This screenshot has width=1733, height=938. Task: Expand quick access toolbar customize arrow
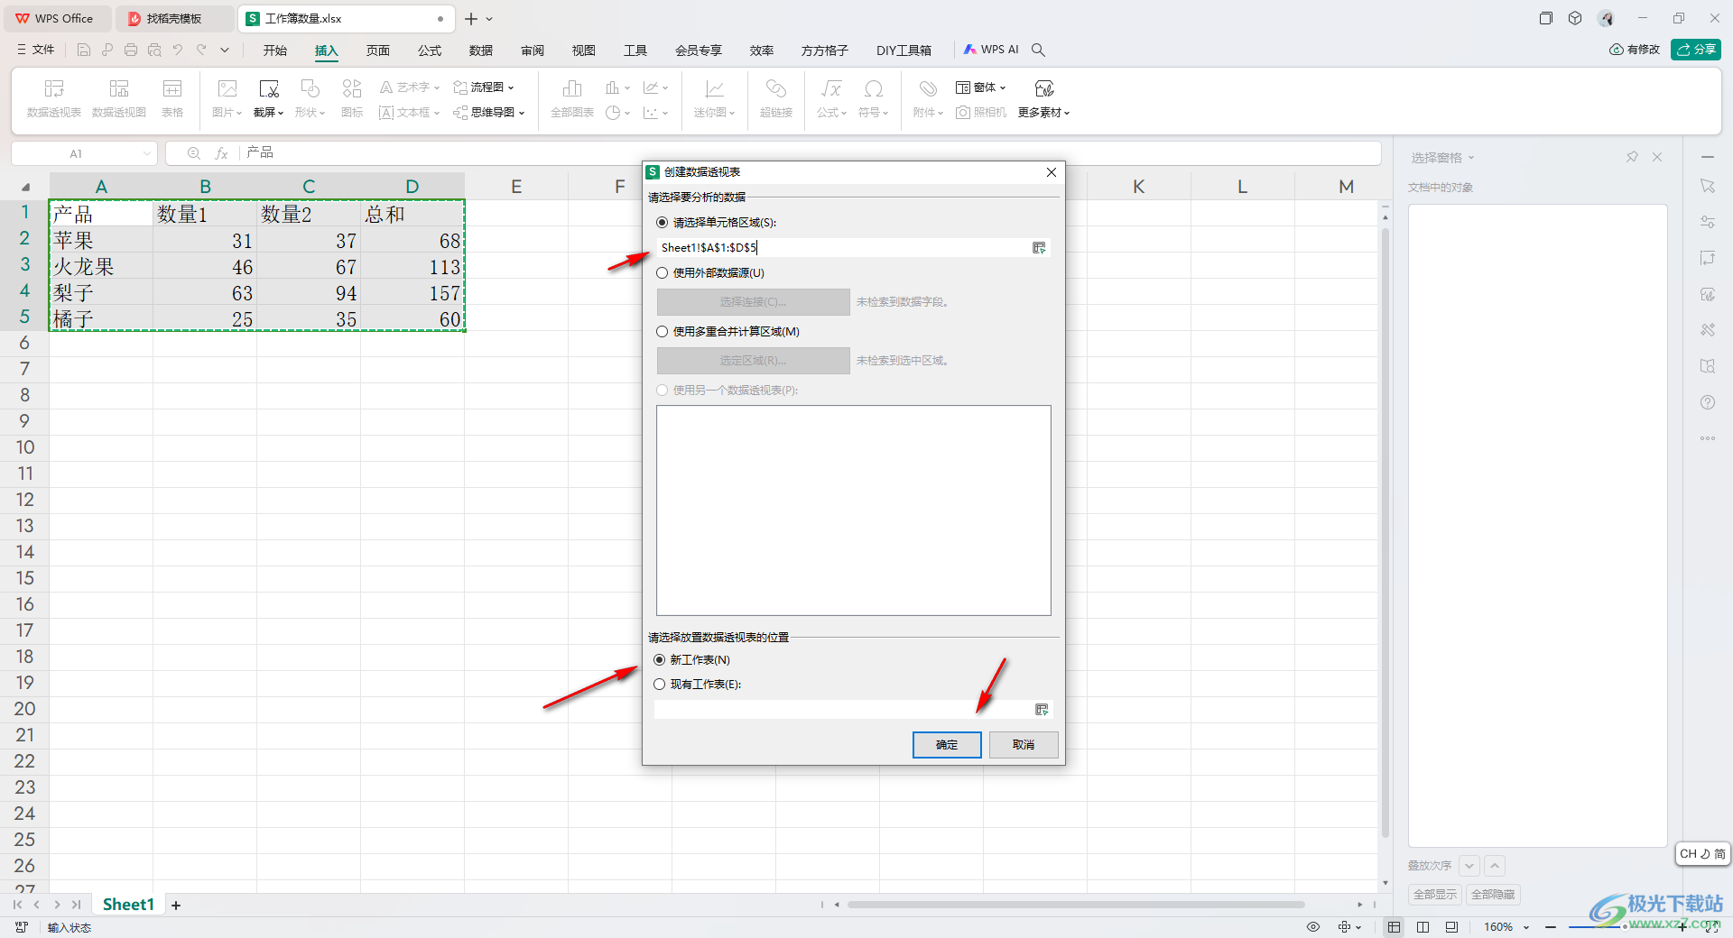[x=225, y=50]
